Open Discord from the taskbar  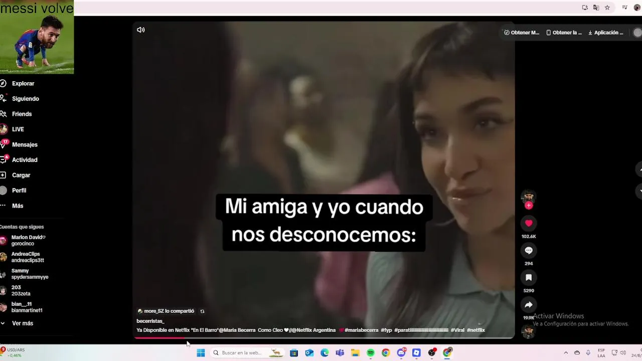click(x=401, y=353)
